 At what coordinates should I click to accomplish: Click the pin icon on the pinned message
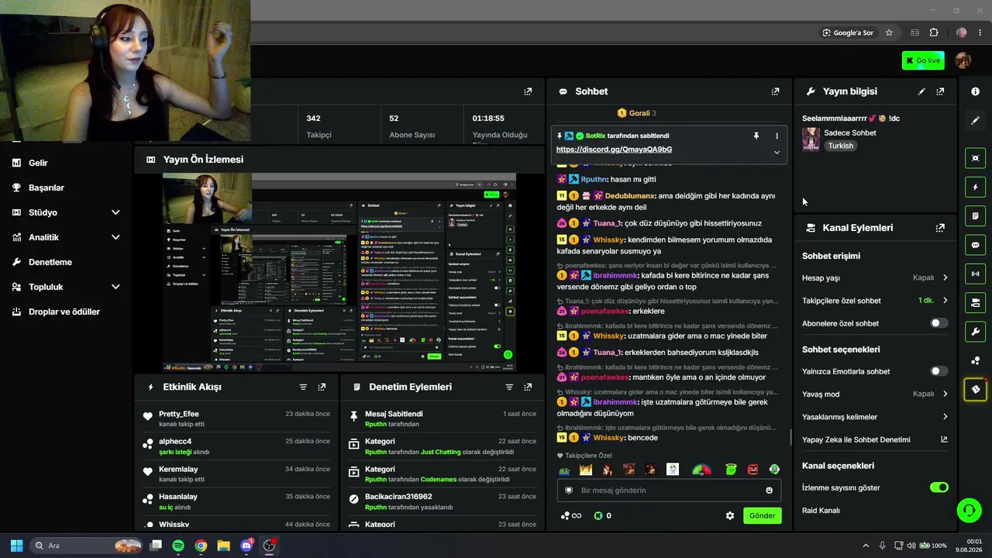[x=756, y=136]
